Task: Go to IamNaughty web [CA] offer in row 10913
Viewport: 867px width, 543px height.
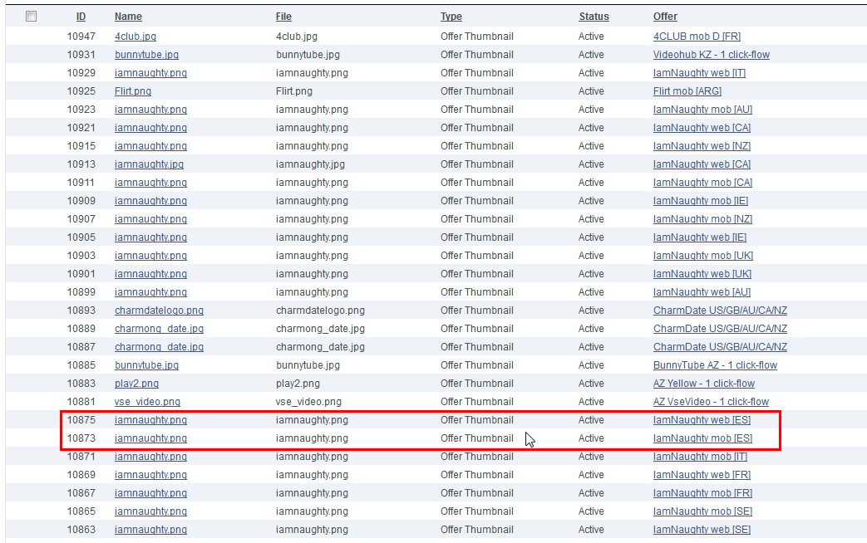Action: [702, 164]
